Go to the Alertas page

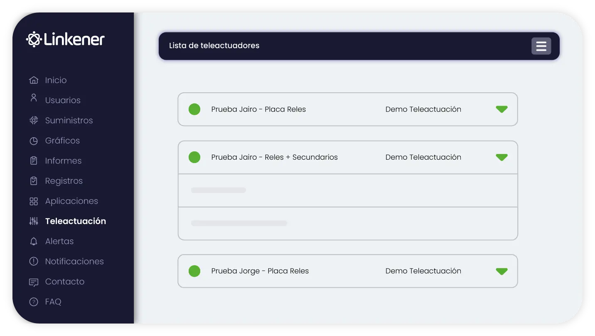pyautogui.click(x=59, y=241)
